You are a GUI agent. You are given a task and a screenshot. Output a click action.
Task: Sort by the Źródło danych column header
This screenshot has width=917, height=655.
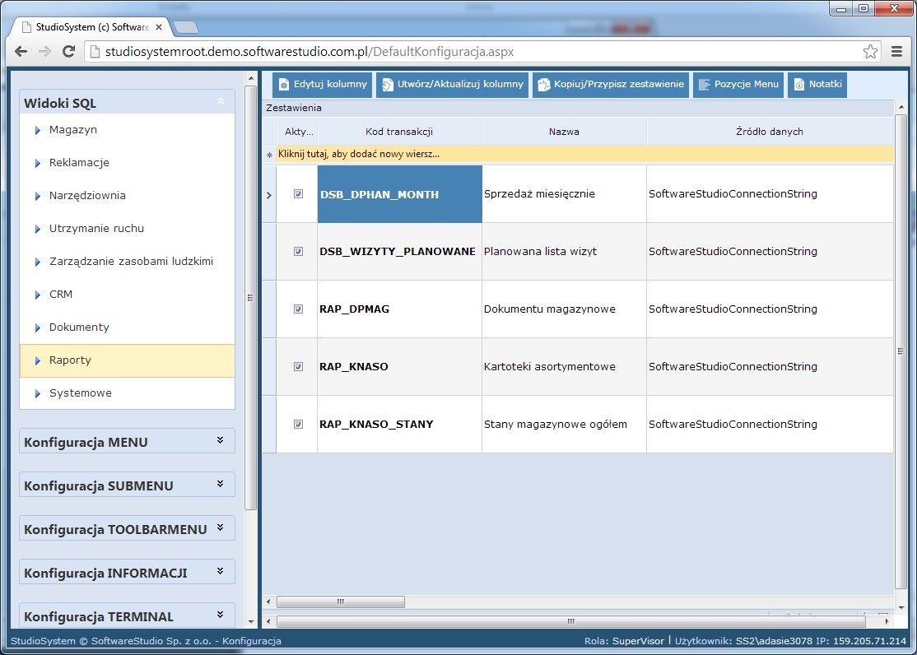pos(770,132)
